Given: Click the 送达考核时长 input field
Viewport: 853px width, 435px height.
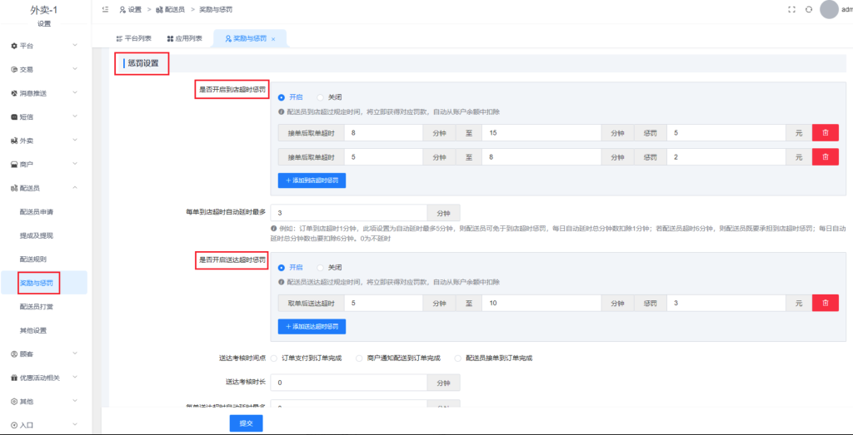Looking at the screenshot, I should pos(350,383).
